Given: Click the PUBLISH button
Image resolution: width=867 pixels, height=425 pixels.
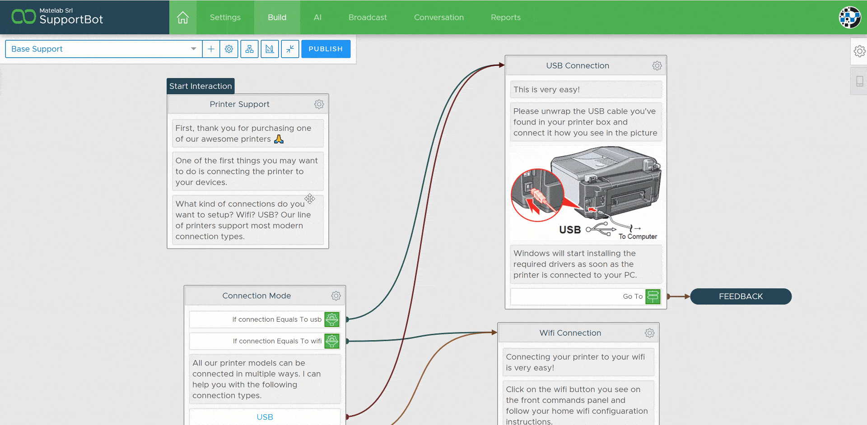Looking at the screenshot, I should (x=326, y=49).
